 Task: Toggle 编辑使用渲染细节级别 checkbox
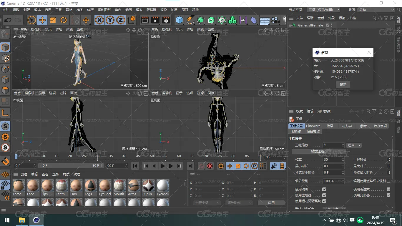388,181
